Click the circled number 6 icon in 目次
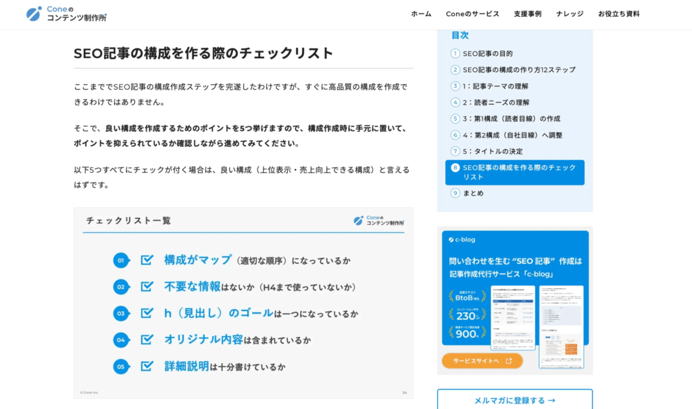Image resolution: width=692 pixels, height=409 pixels. tap(455, 135)
